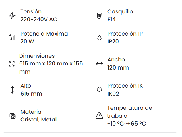182x137 pixels.
Task: Click the water drop Protección IP icon
Action: pos(99,38)
